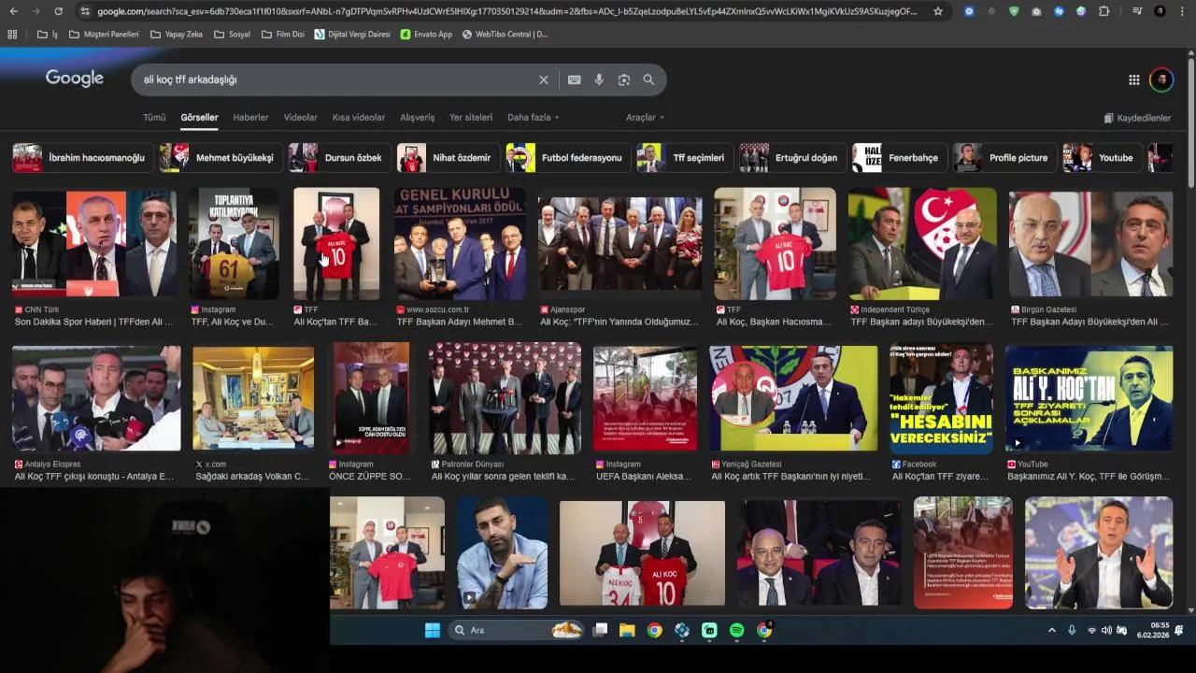Image resolution: width=1196 pixels, height=673 pixels.
Task: Open the Google account profile avatar
Action: (1161, 79)
